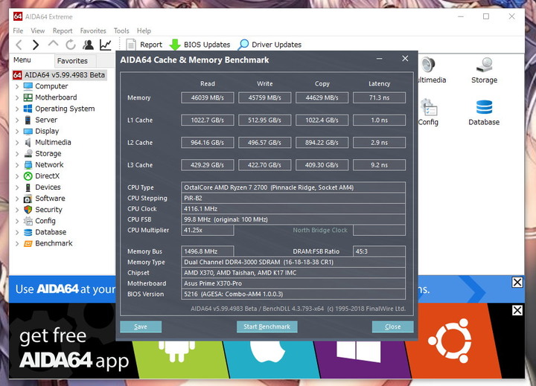Screen dimensions: 536x386
Task: Click the Benchmark icon in tree
Action: click(28, 243)
